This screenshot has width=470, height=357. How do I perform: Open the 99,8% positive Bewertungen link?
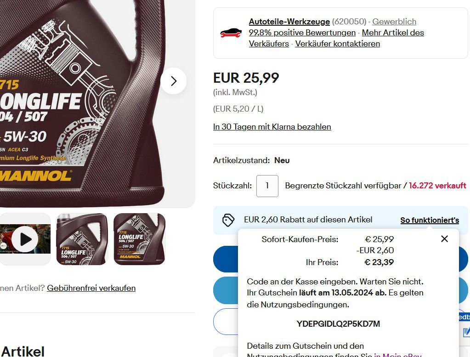click(x=302, y=33)
